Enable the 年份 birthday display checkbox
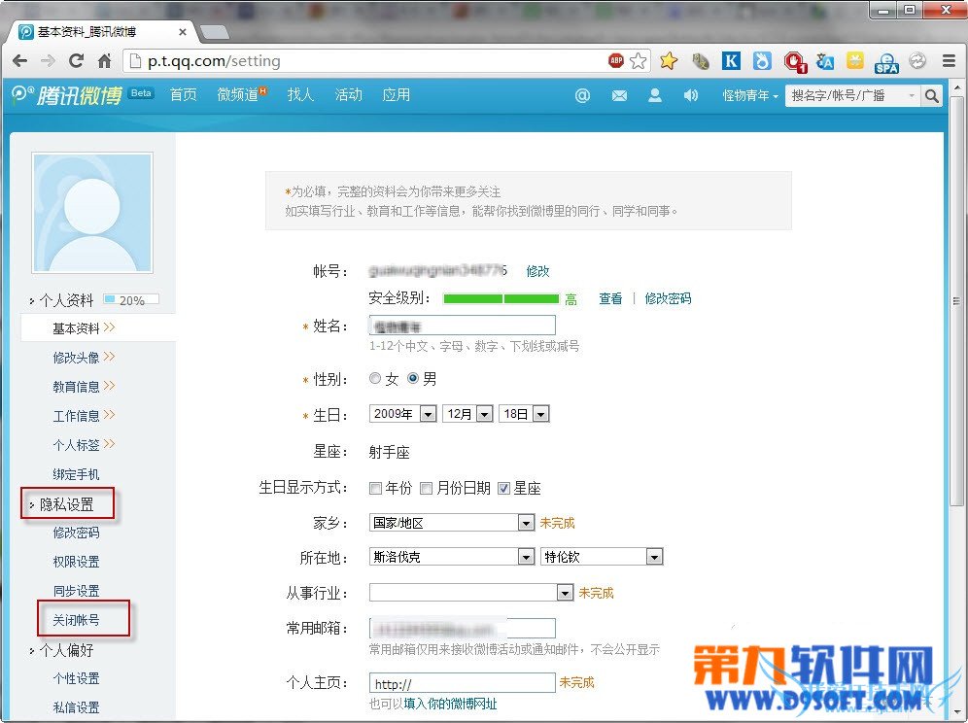The width and height of the screenshot is (968, 723). pyautogui.click(x=375, y=489)
